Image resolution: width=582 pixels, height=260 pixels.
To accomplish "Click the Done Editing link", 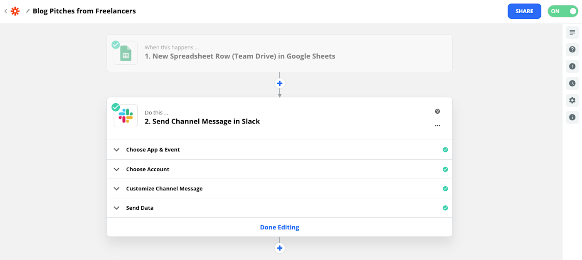I will (x=279, y=227).
